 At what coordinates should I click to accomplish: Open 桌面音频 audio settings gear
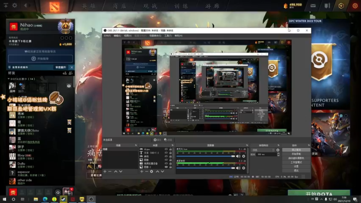click(x=244, y=168)
